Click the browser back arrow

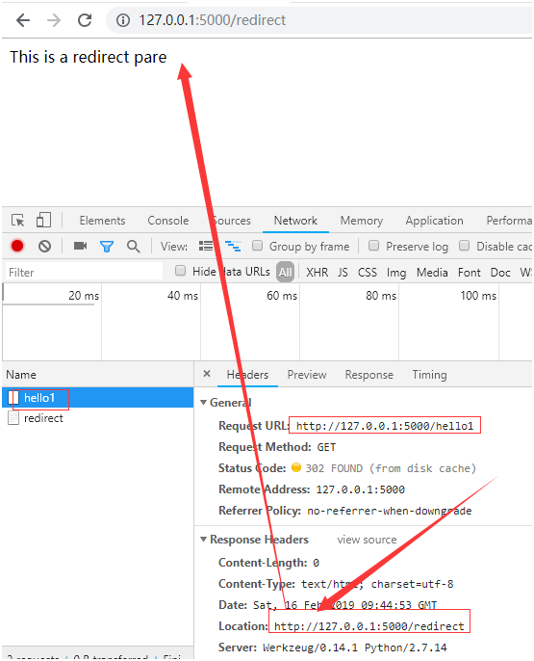point(23,20)
